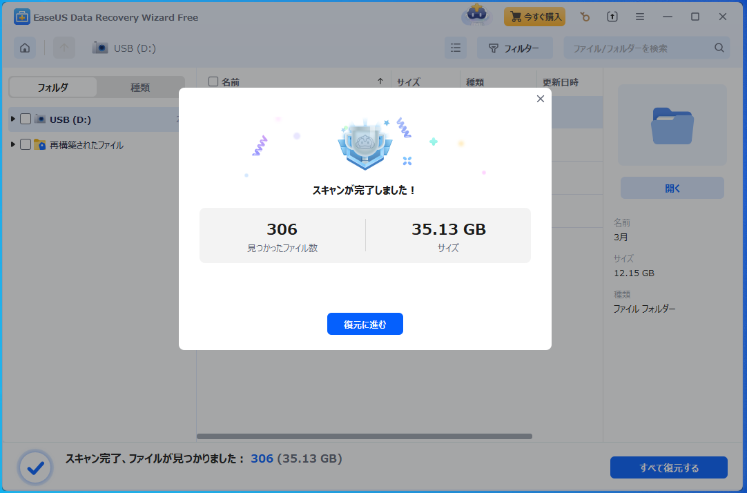The image size is (747, 493).
Task: Click the scan complete checkmark icon
Action: (35, 467)
